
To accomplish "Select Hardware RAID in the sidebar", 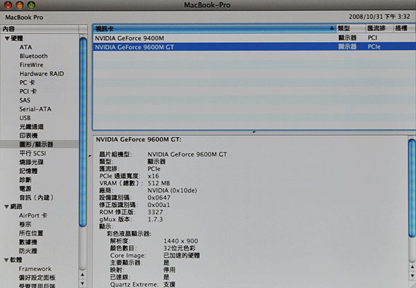I will tap(42, 73).
